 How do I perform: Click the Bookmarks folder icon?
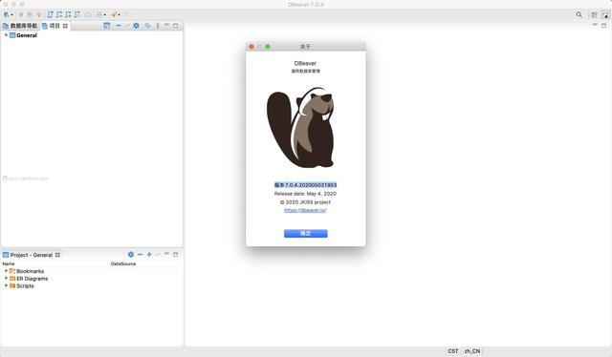click(x=12, y=271)
